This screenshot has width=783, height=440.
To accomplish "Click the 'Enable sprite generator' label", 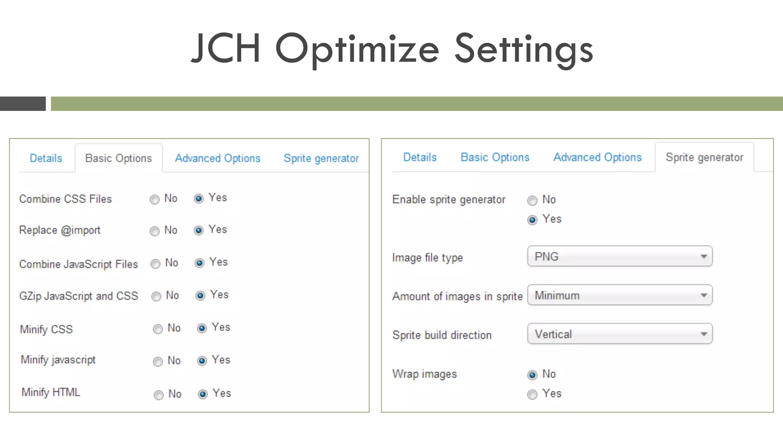I will click(449, 200).
